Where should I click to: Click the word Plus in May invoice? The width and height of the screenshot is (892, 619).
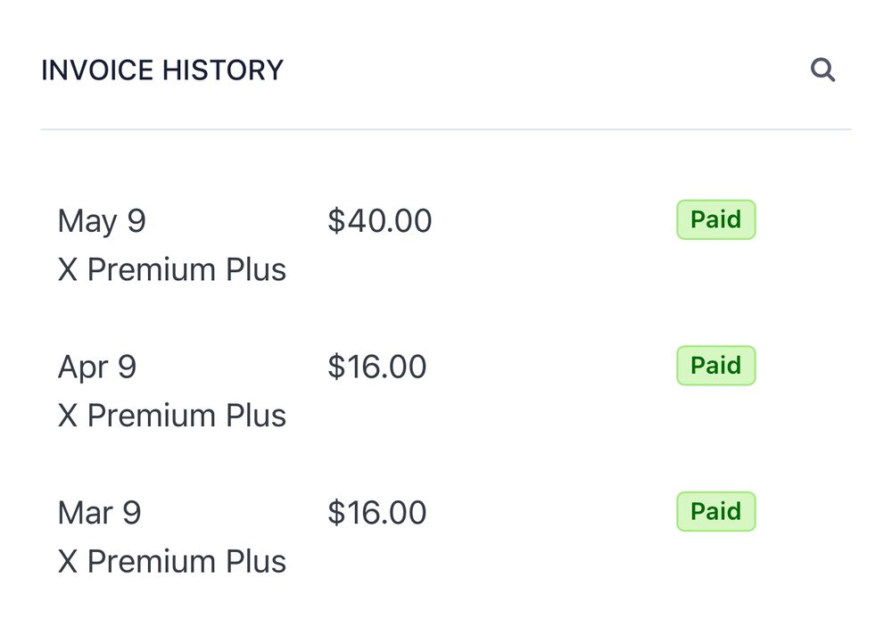click(x=256, y=269)
